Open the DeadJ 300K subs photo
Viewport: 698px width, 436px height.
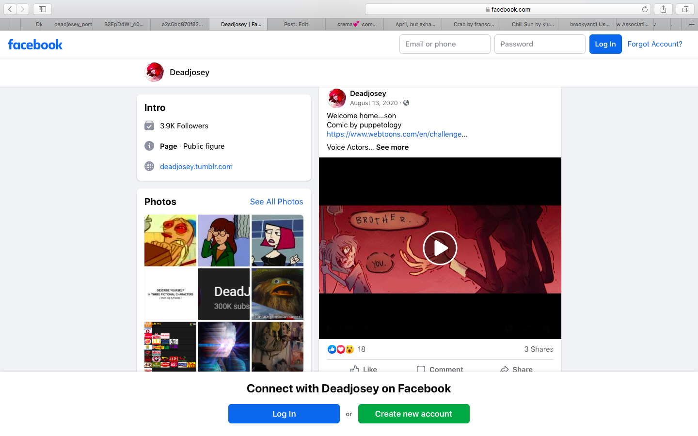pos(224,294)
